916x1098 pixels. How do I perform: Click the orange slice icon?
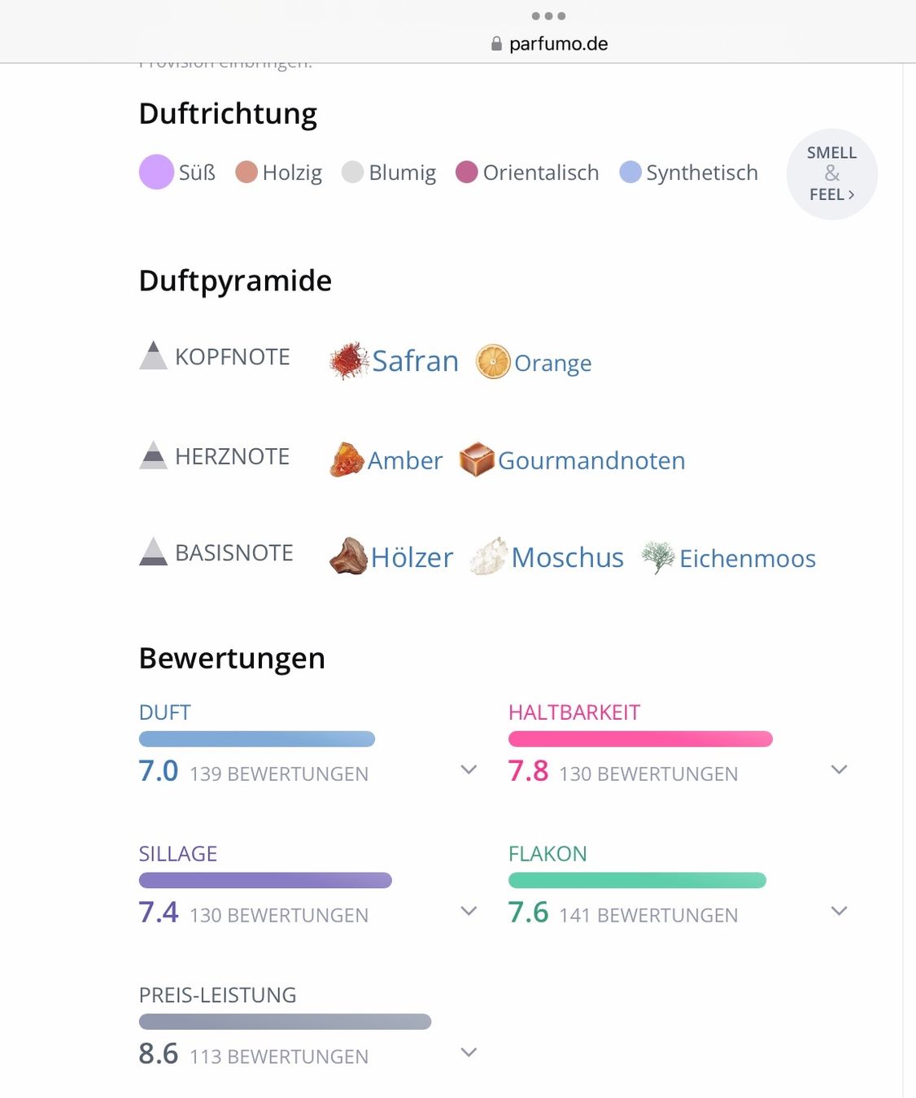point(493,362)
